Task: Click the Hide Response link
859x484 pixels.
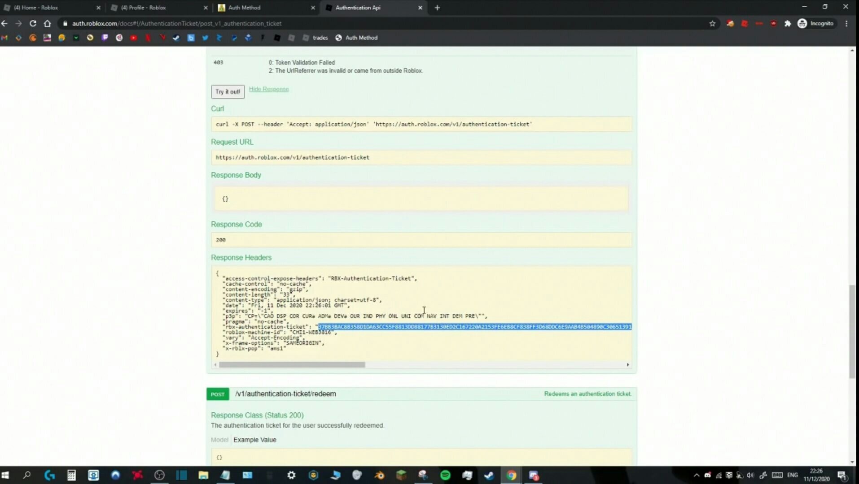Action: [268, 89]
